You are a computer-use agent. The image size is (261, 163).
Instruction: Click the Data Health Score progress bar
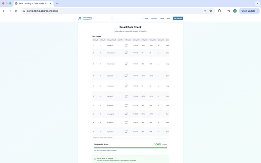click(x=130, y=148)
